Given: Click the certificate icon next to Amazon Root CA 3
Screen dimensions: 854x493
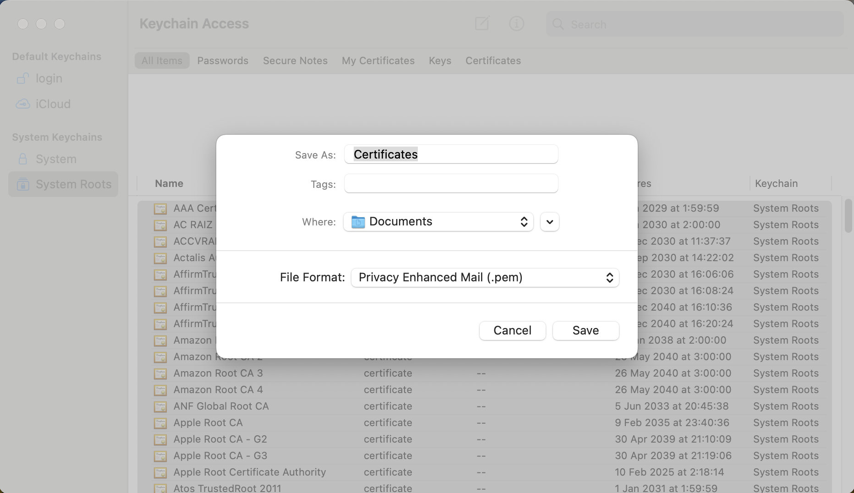Looking at the screenshot, I should click(160, 373).
